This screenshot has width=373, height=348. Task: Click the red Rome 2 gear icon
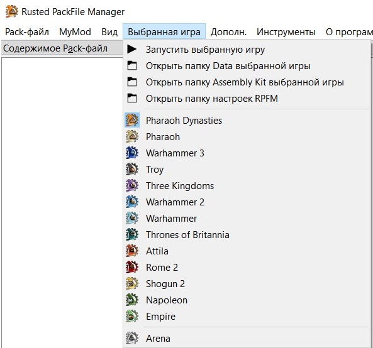click(132, 267)
